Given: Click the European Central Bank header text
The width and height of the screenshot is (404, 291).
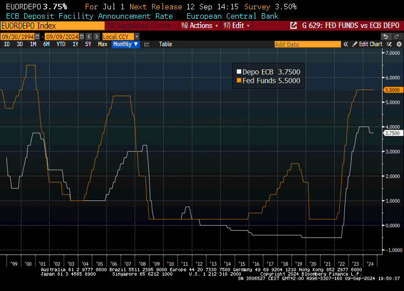Looking at the screenshot, I should coord(232,16).
